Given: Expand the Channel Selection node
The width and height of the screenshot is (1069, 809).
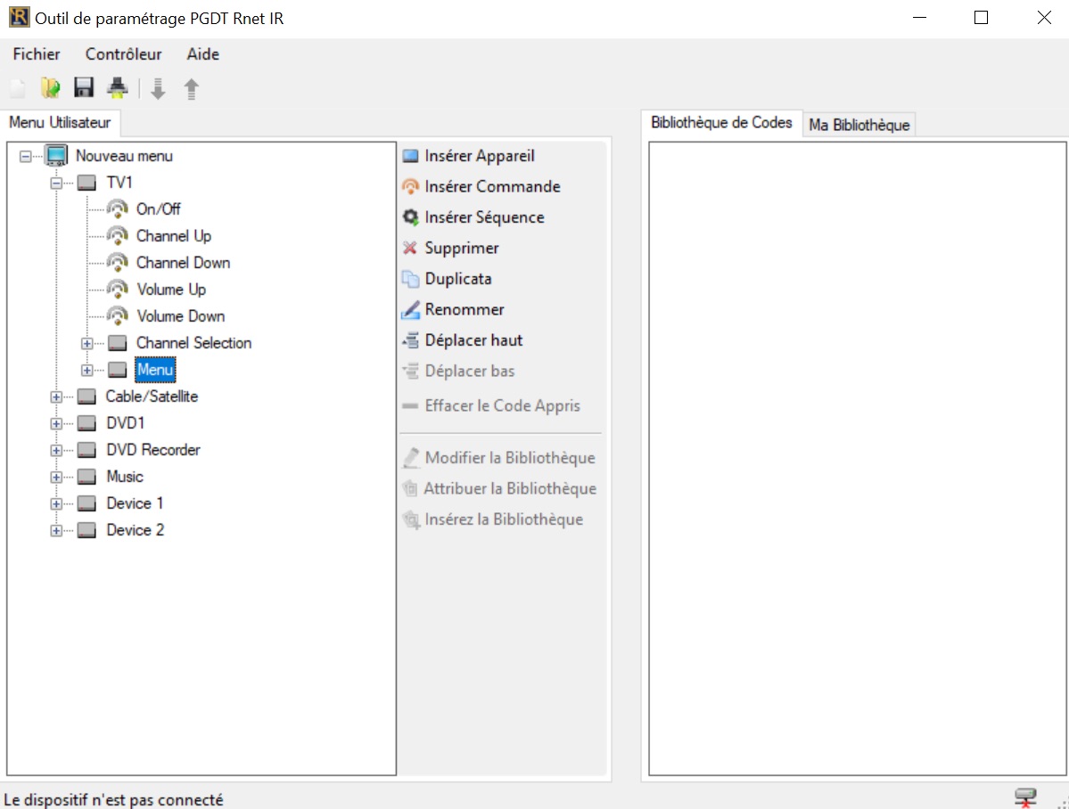Looking at the screenshot, I should (87, 343).
